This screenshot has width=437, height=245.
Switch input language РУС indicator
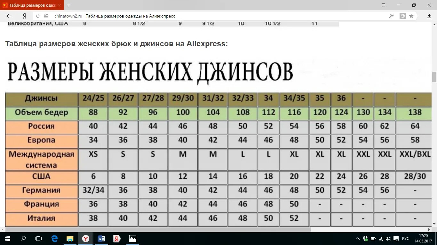406,239
